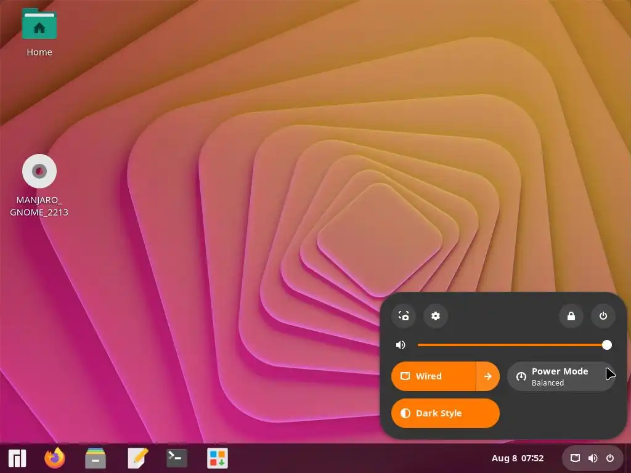
Task: Toggle the Dark Style setting
Action: (446, 413)
